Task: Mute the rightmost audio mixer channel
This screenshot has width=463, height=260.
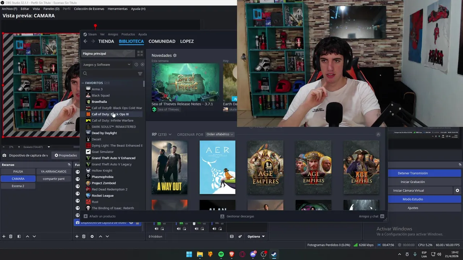Action: click(214, 229)
